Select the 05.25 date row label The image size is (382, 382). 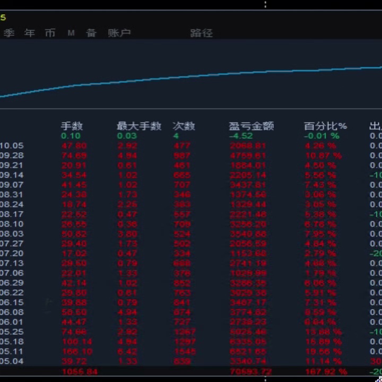coord(12,332)
